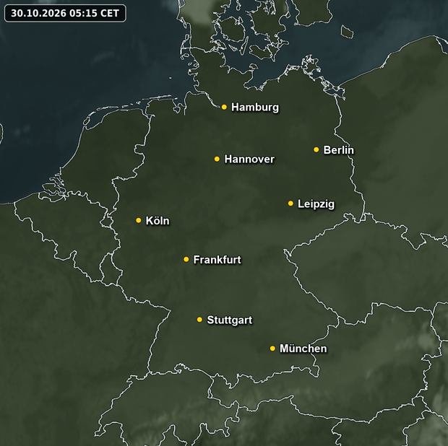Click the 30.10.2026 05:15 CET timestamp box
Viewport: 448px width, 446px height.
65,13
